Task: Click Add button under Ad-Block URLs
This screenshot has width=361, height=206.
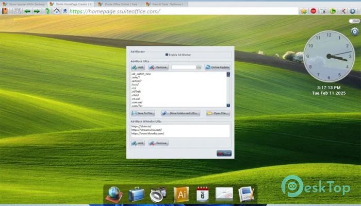Action: [138, 67]
